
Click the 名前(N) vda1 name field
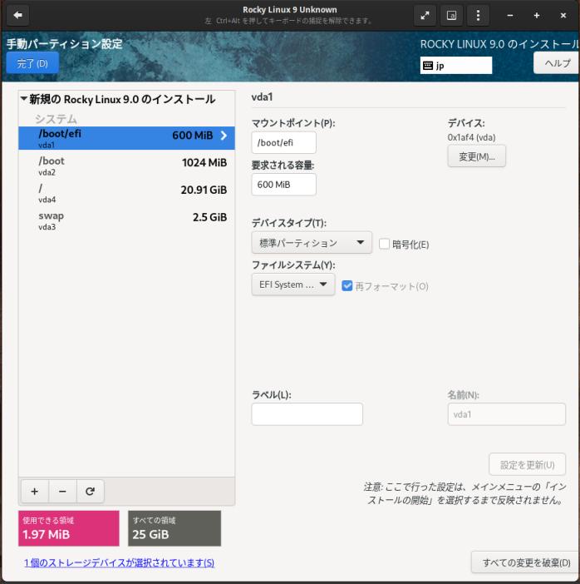[x=507, y=414]
